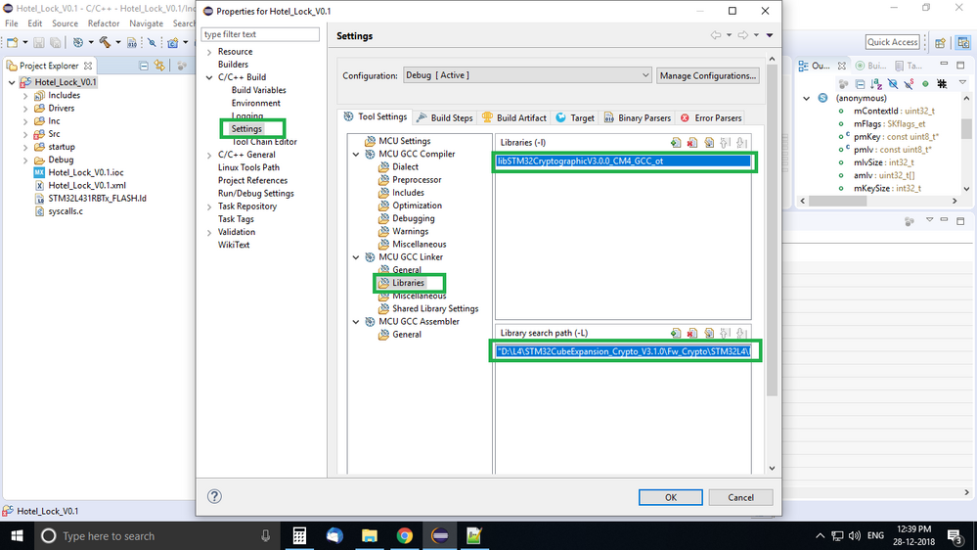Click the Quick Access box
Screen dimensions: 977x550
tap(892, 42)
